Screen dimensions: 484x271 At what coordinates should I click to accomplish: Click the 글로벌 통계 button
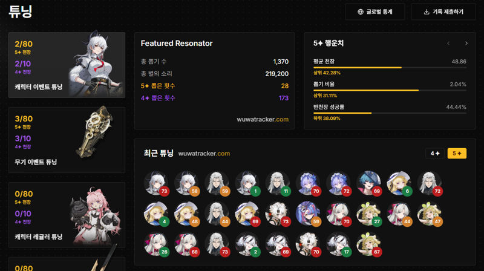(374, 11)
